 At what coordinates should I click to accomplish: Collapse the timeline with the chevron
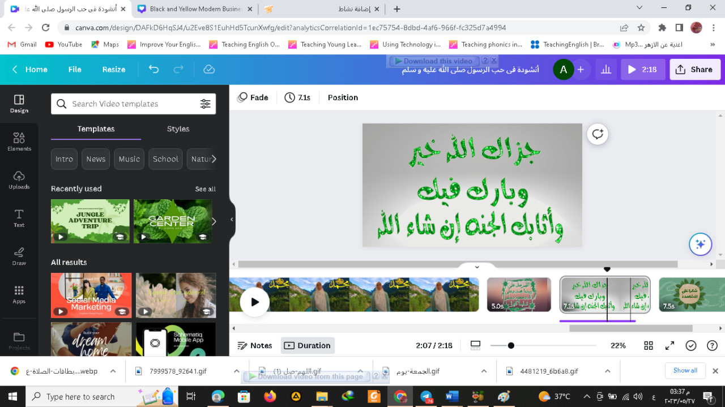(x=477, y=267)
